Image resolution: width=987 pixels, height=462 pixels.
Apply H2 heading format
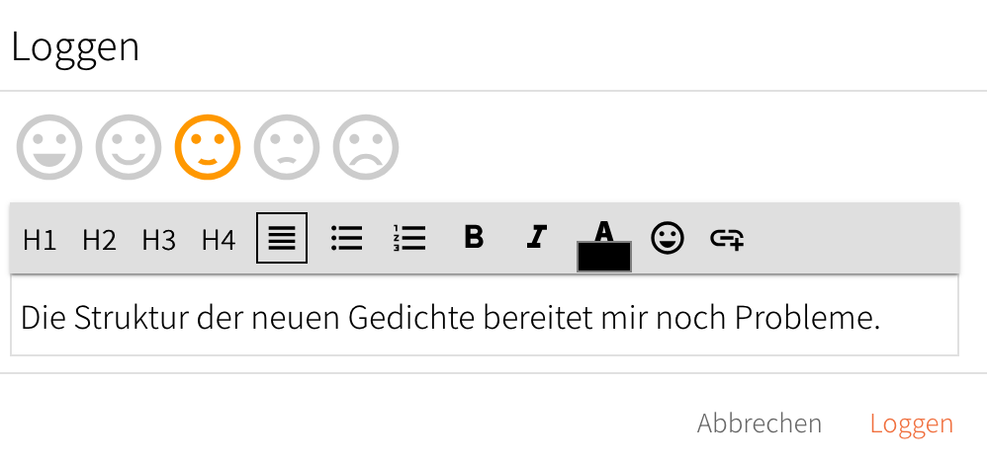[x=99, y=239]
